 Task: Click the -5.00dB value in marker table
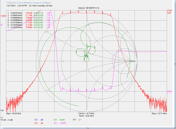(x=29, y=27)
